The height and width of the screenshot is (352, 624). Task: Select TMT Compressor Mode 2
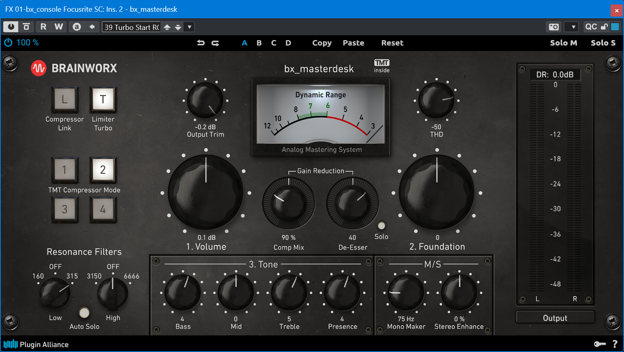click(x=103, y=170)
